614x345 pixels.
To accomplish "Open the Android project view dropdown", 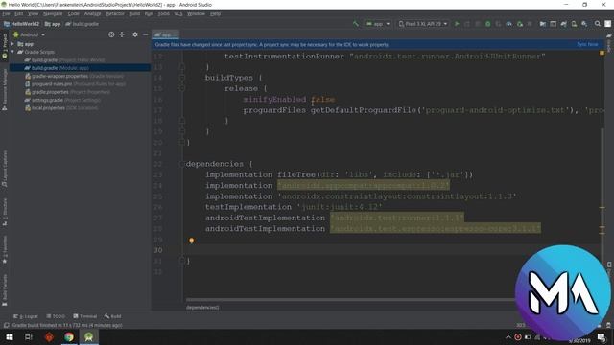I will click(30, 34).
